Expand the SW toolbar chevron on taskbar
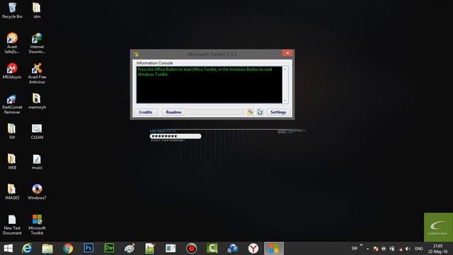 coord(361,245)
